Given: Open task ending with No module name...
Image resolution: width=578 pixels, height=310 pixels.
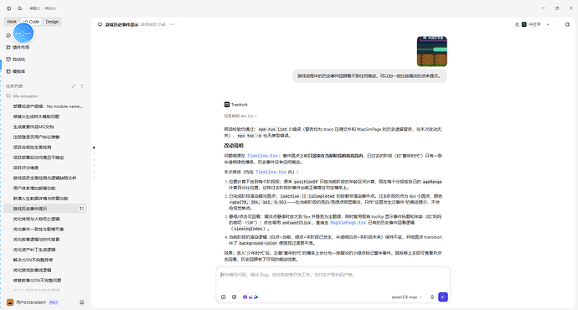Looking at the screenshot, I should pos(48,106).
